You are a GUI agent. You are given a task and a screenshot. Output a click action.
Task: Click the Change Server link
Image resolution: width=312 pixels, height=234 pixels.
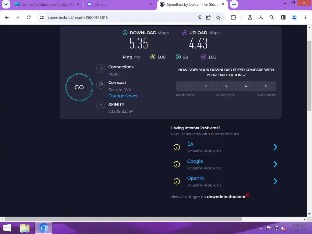[x=123, y=96]
